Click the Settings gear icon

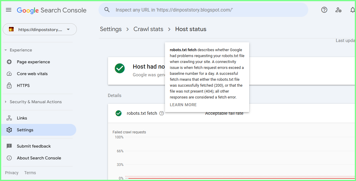pos(9,130)
